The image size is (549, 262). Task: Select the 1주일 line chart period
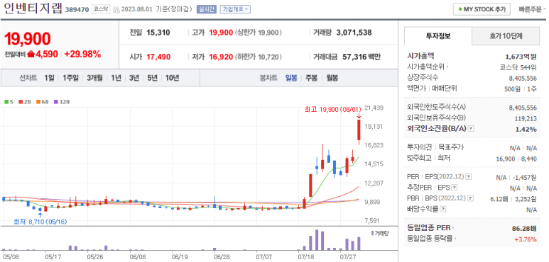click(70, 78)
